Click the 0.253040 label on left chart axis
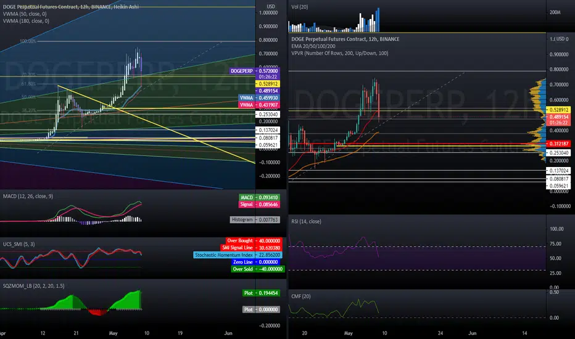575x339 pixels. pos(268,115)
